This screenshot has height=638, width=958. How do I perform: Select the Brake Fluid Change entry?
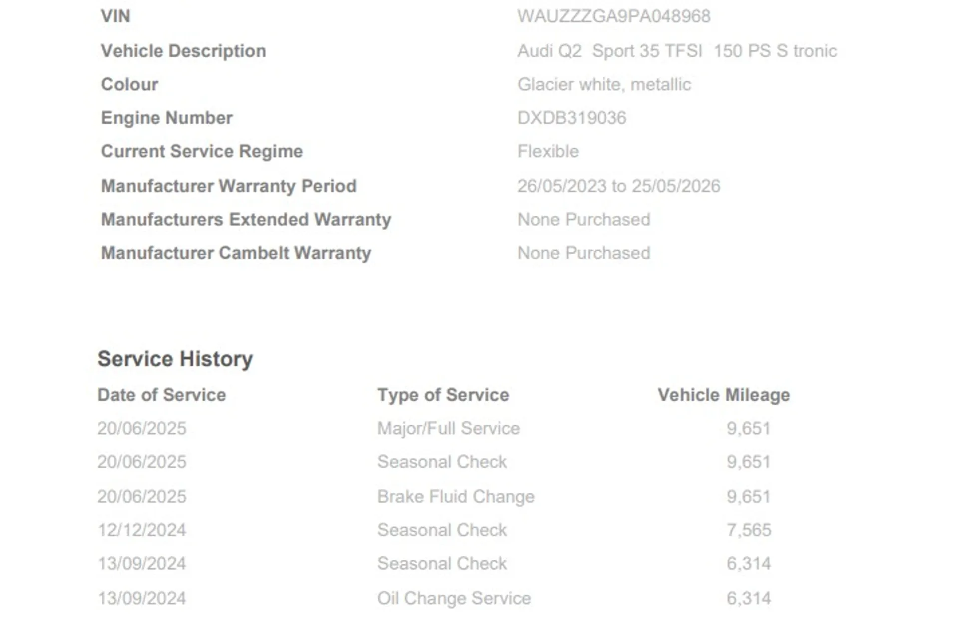456,497
